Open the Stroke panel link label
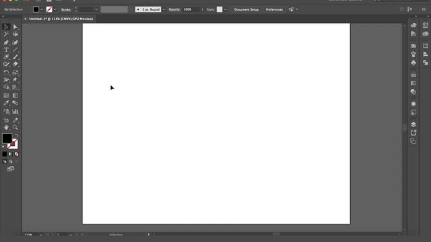Screen dimensions: 431x242 [66, 9]
